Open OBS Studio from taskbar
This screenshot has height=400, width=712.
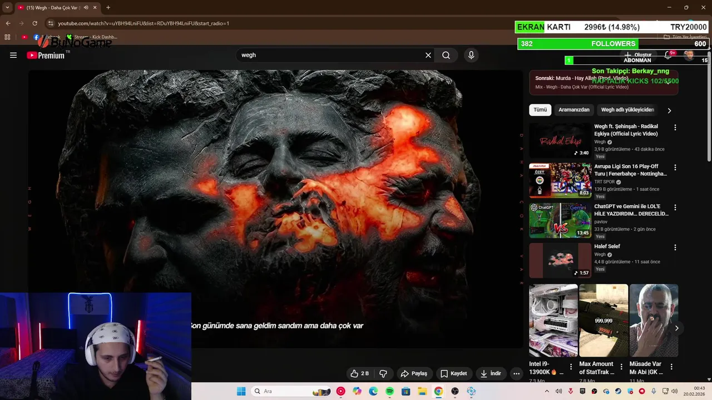pyautogui.click(x=455, y=391)
